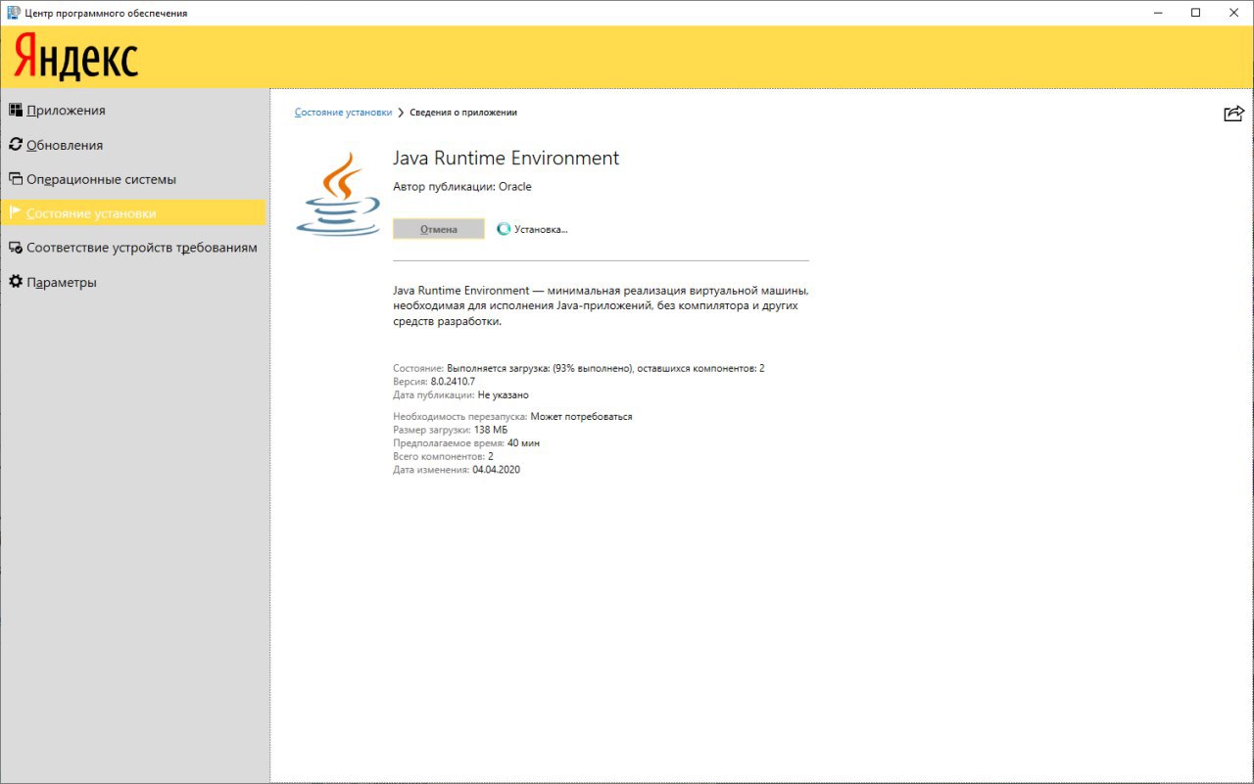The image size is (1254, 784).
Task: Close the Software Center window
Action: (x=1234, y=13)
